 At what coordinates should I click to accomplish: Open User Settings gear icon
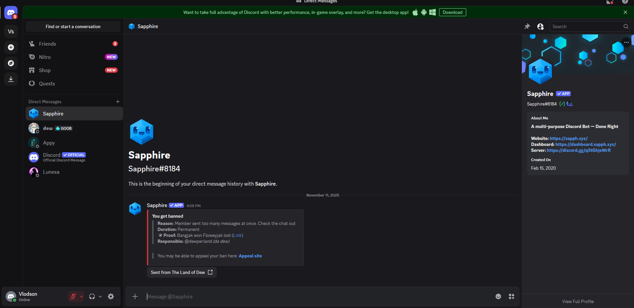pos(111,296)
